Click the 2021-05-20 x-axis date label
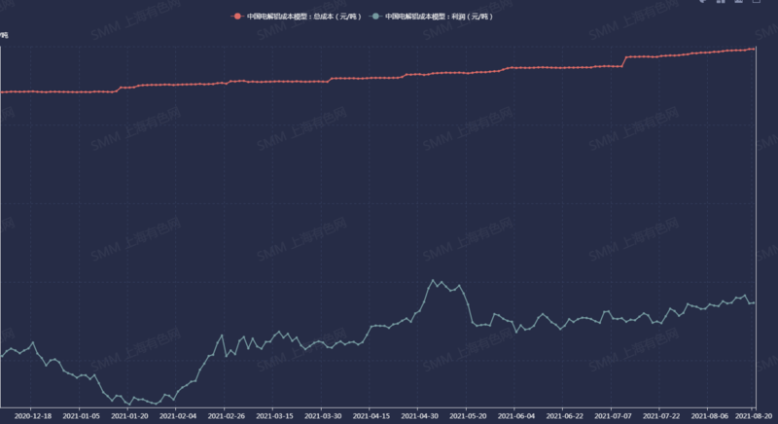778x424 pixels. pos(468,416)
